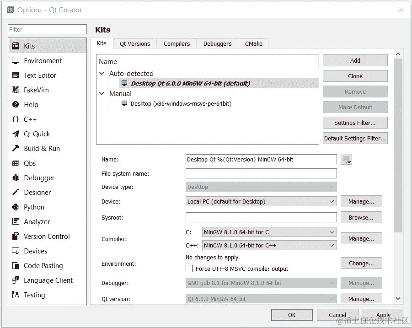Open Text Editor settings icon
The image size is (412, 328).
(x=16, y=75)
